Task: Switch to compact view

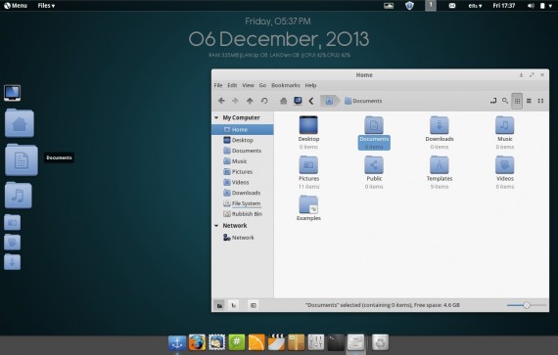Action: tap(540, 101)
